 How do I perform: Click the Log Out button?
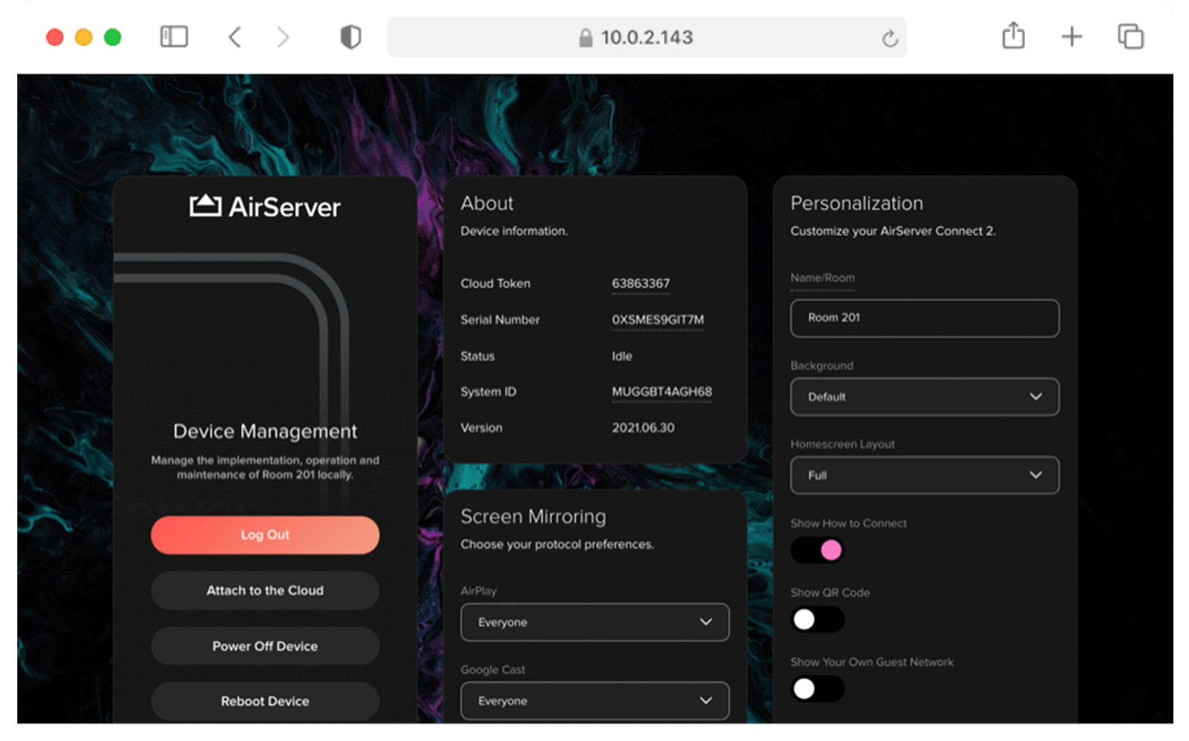264,534
